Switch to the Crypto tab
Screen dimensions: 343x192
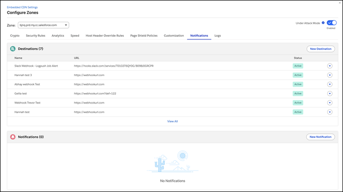click(x=15, y=35)
